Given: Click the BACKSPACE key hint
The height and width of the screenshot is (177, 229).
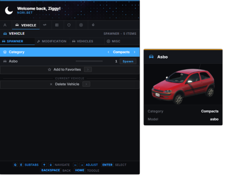Looking at the screenshot, I should (50, 170).
